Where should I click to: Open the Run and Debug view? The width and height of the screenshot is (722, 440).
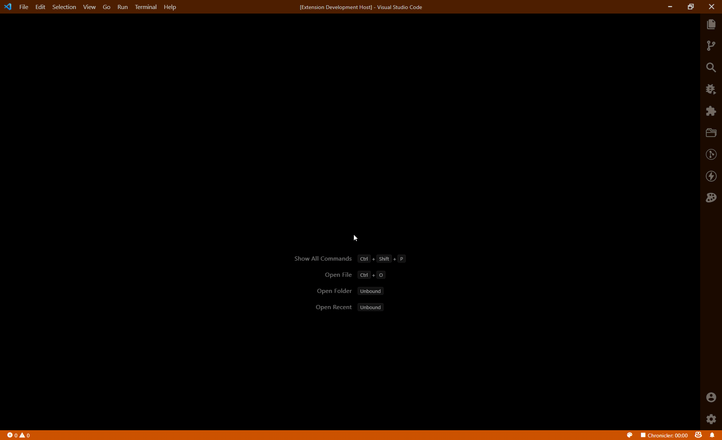click(711, 89)
